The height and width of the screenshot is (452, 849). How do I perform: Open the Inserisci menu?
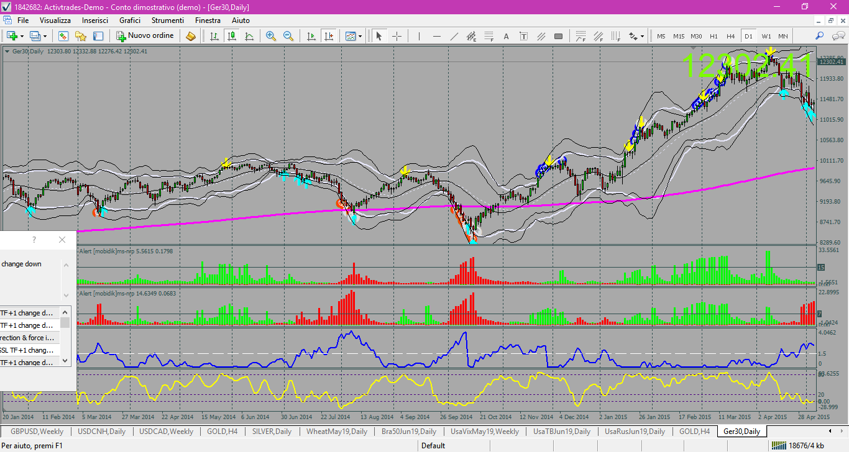tap(95, 20)
